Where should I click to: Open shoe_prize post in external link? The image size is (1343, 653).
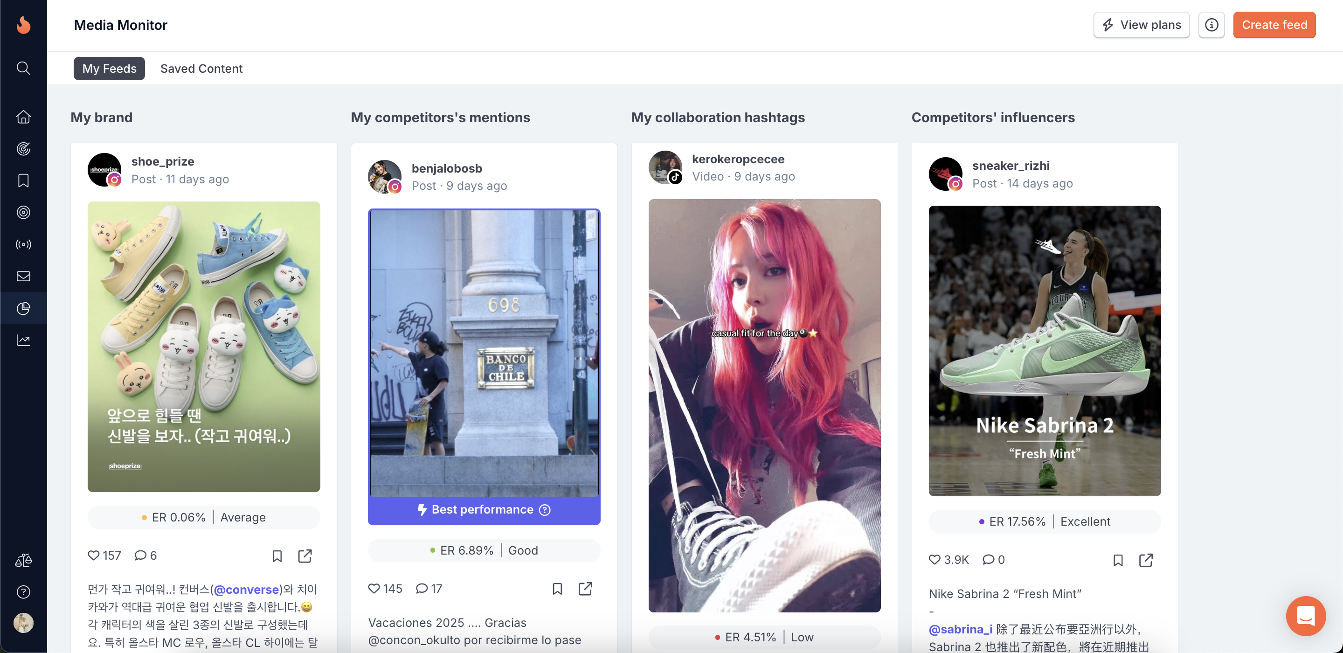[305, 556]
